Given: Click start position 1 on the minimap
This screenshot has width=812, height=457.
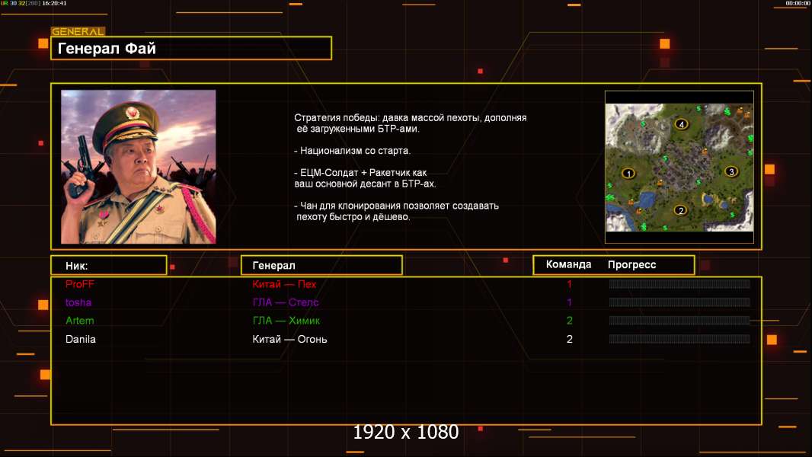Looking at the screenshot, I should point(628,174).
